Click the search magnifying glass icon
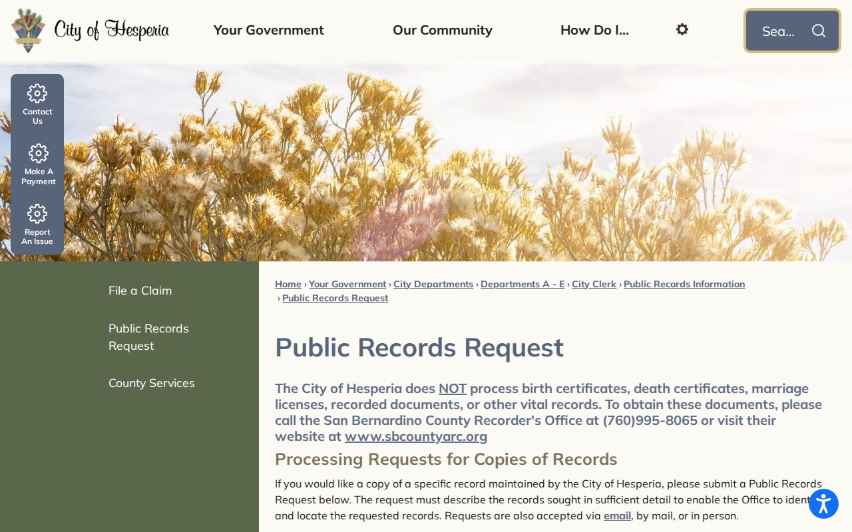The width and height of the screenshot is (852, 532). 819,31
